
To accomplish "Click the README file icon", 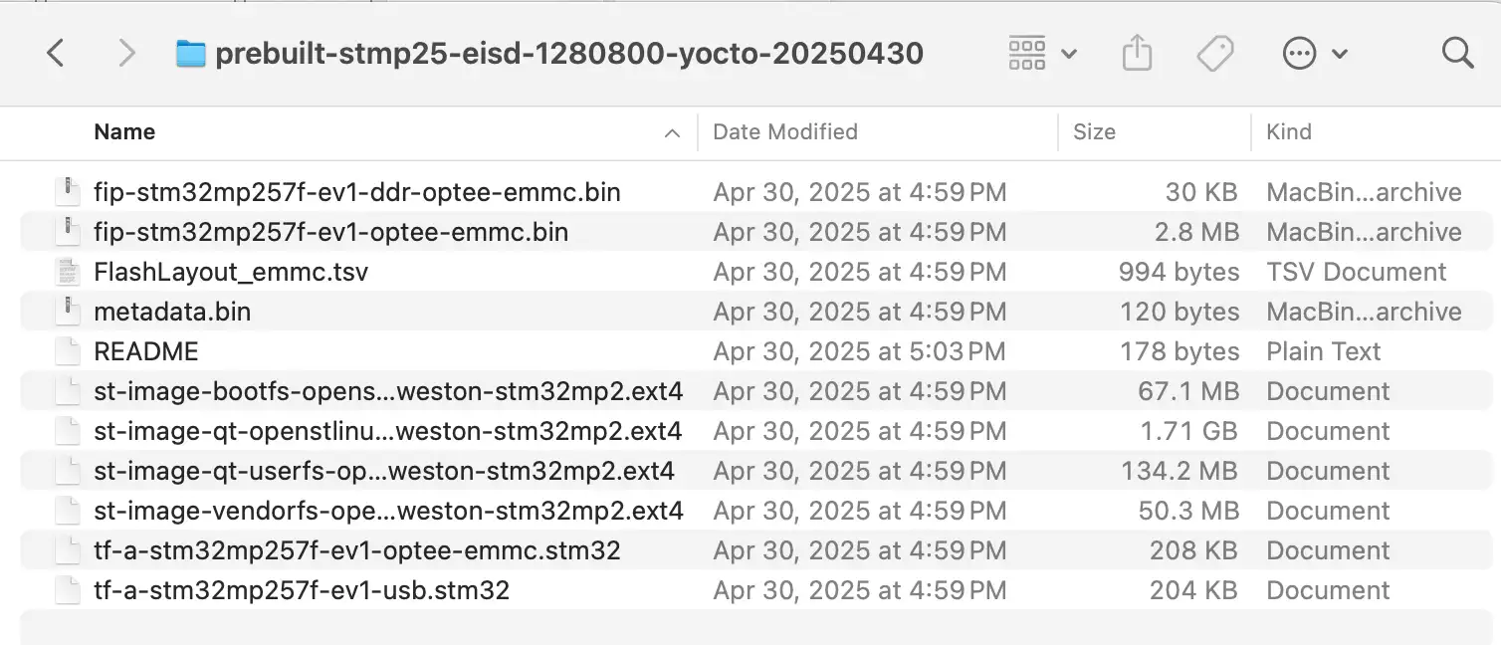I will tap(67, 351).
